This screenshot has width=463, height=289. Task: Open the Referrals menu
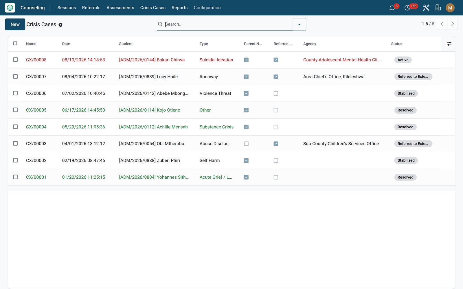[x=91, y=8]
